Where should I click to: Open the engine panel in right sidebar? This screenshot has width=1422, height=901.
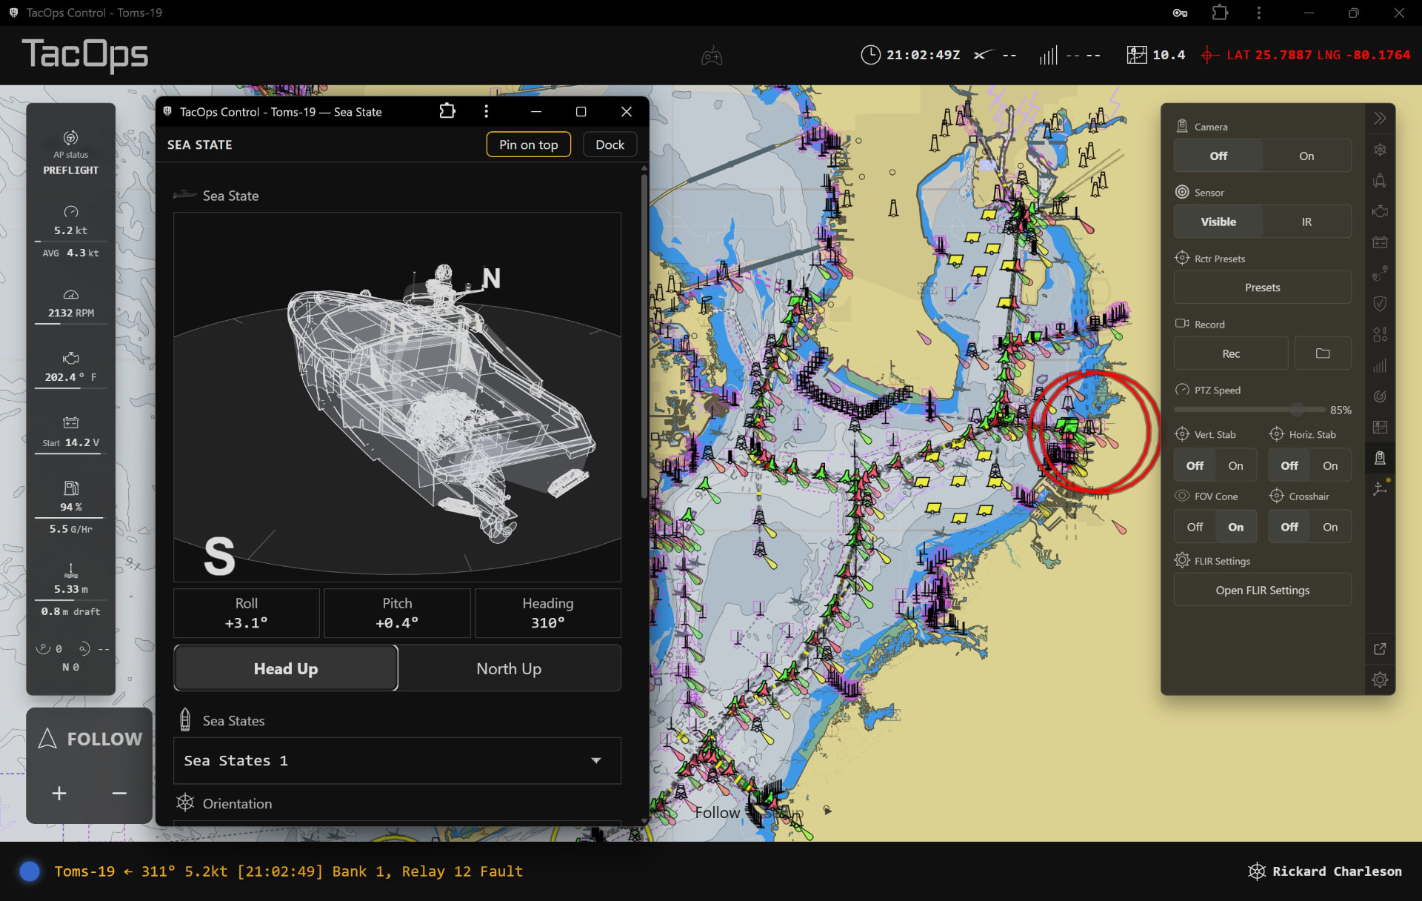1380,211
